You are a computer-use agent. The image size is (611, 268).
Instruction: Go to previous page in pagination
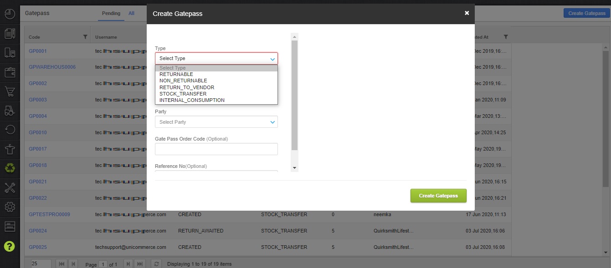[73, 264]
